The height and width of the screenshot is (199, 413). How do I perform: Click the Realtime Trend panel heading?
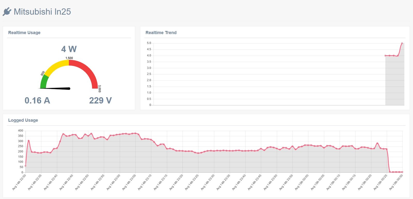[161, 32]
